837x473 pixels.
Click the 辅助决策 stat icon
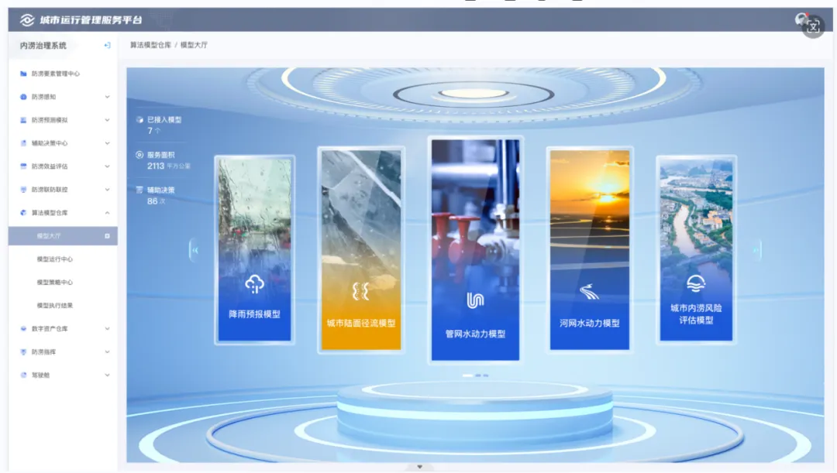tap(139, 190)
